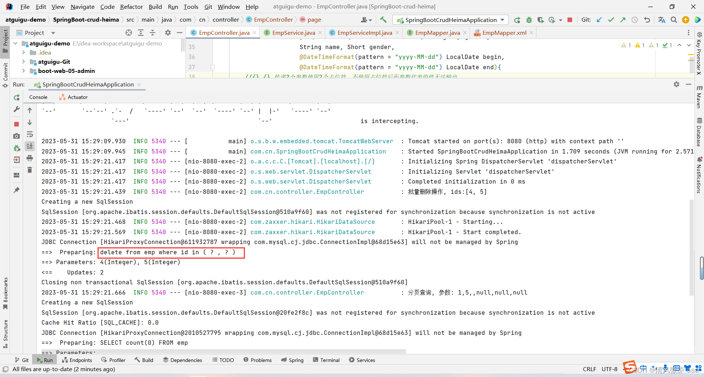The height and width of the screenshot is (377, 704).
Task: Click the Git rollback icon
Action: pyautogui.click(x=647, y=20)
